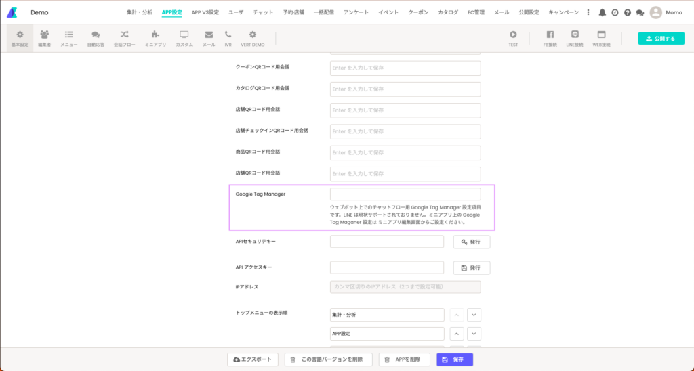Open the Momo user account menu
This screenshot has height=371, width=694.
pos(666,12)
